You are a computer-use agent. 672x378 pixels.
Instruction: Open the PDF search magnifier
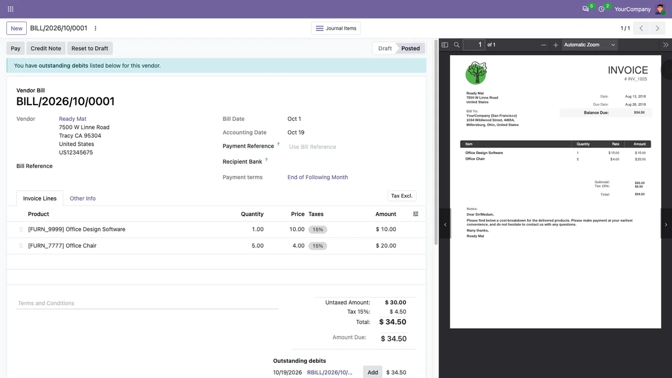[457, 45]
